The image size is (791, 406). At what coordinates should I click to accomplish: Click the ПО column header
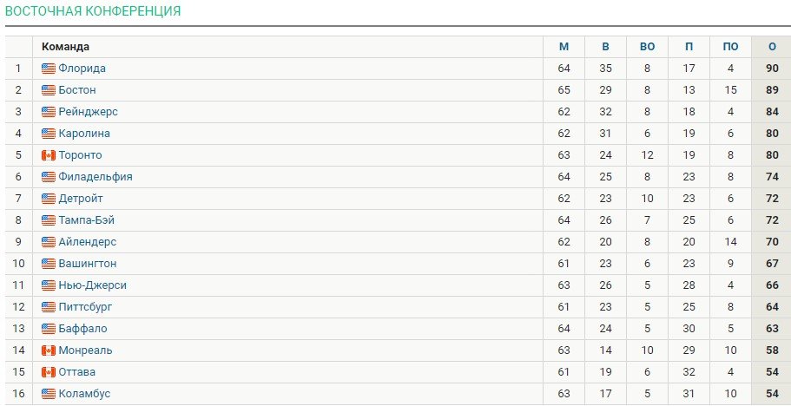click(730, 47)
